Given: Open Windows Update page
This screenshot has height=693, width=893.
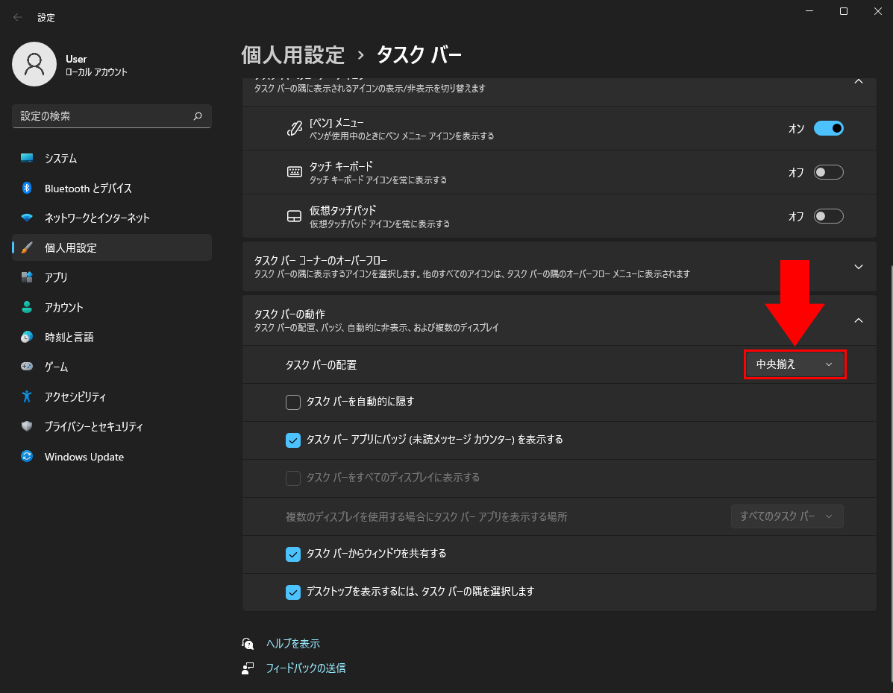Looking at the screenshot, I should [x=112, y=456].
